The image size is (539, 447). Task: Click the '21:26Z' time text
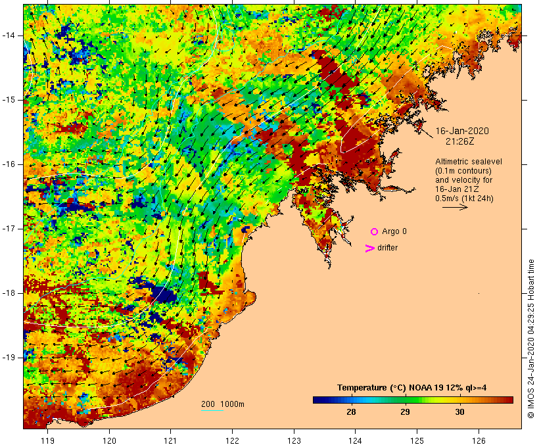pos(459,141)
